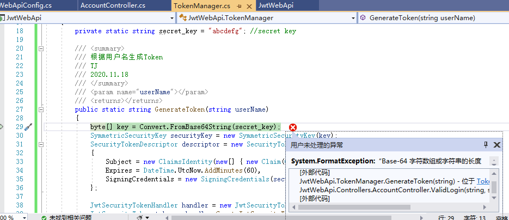
Task: Click the "abcdefg" string literal on line 18
Action: click(x=226, y=31)
